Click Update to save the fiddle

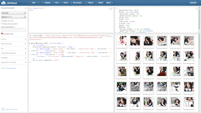[46, 3]
